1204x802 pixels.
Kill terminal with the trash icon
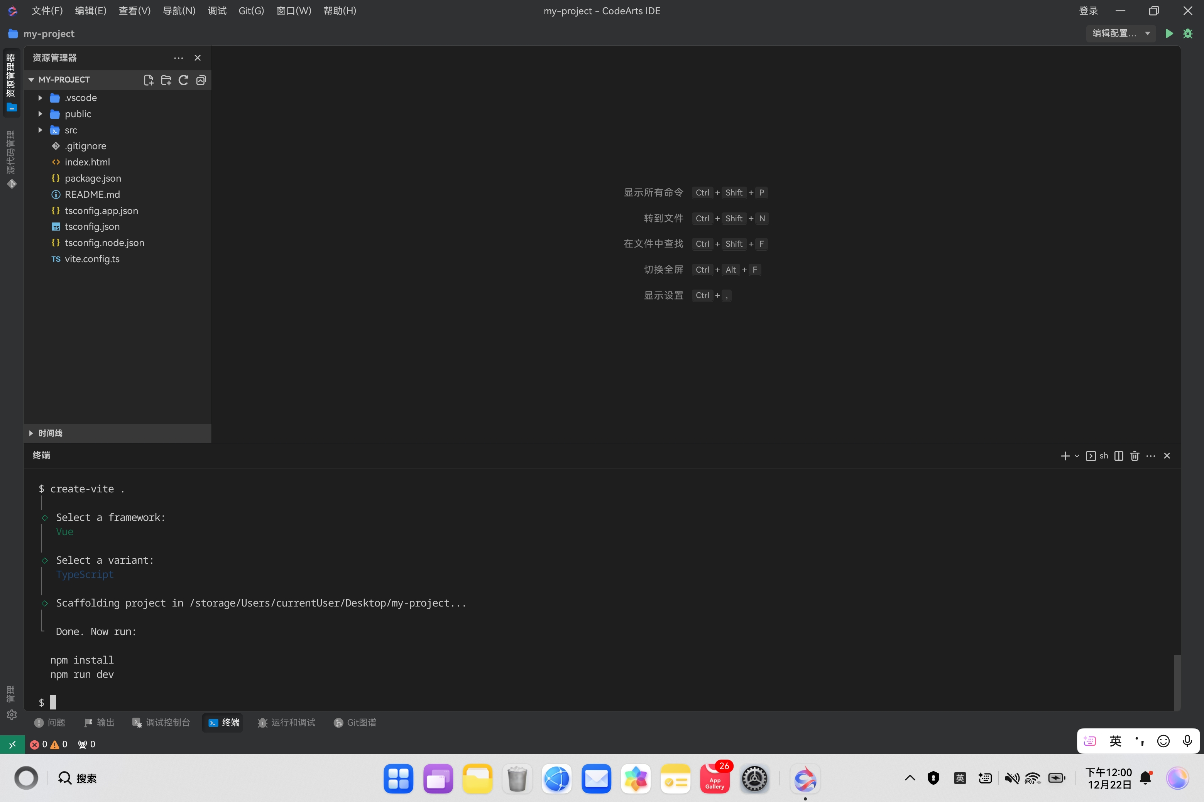point(1135,456)
